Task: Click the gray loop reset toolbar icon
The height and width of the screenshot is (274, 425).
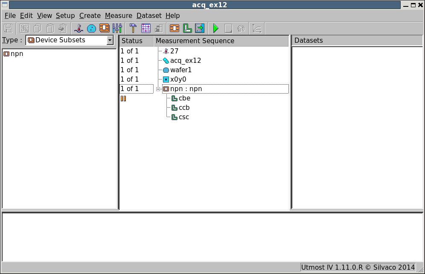Action: tap(241, 28)
